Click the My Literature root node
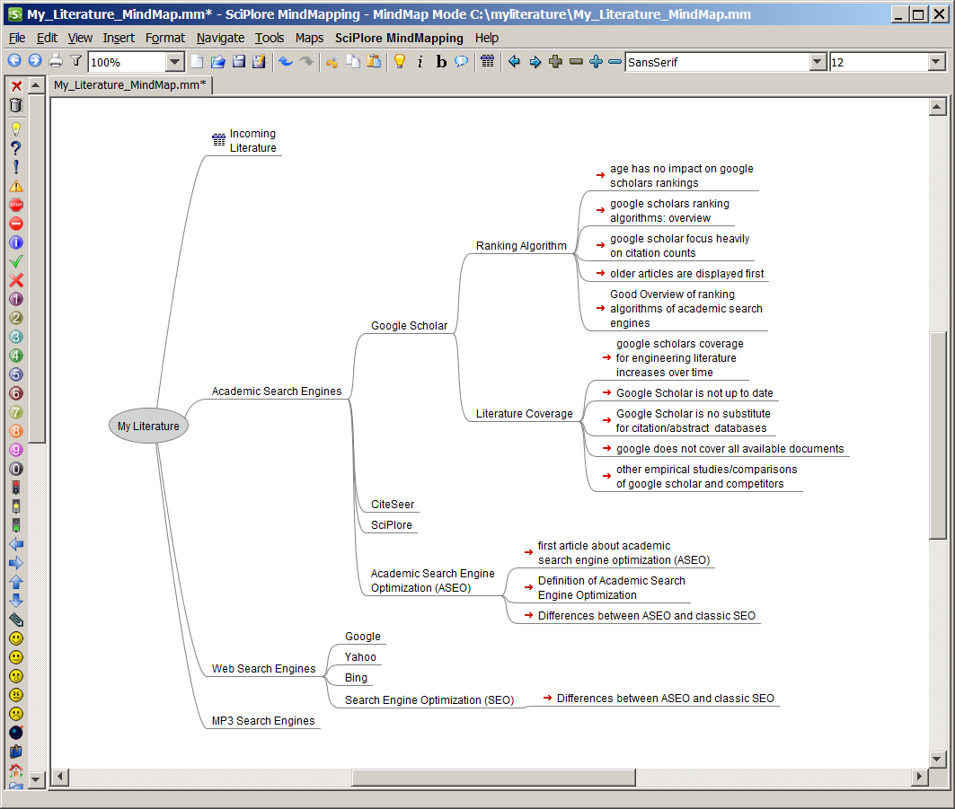 coord(148,426)
